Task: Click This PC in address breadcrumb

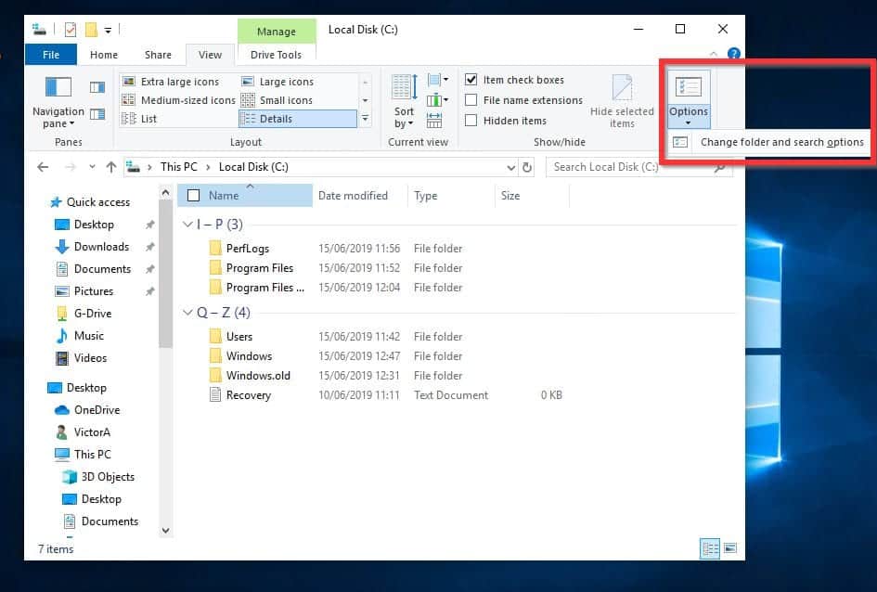Action: pos(178,167)
